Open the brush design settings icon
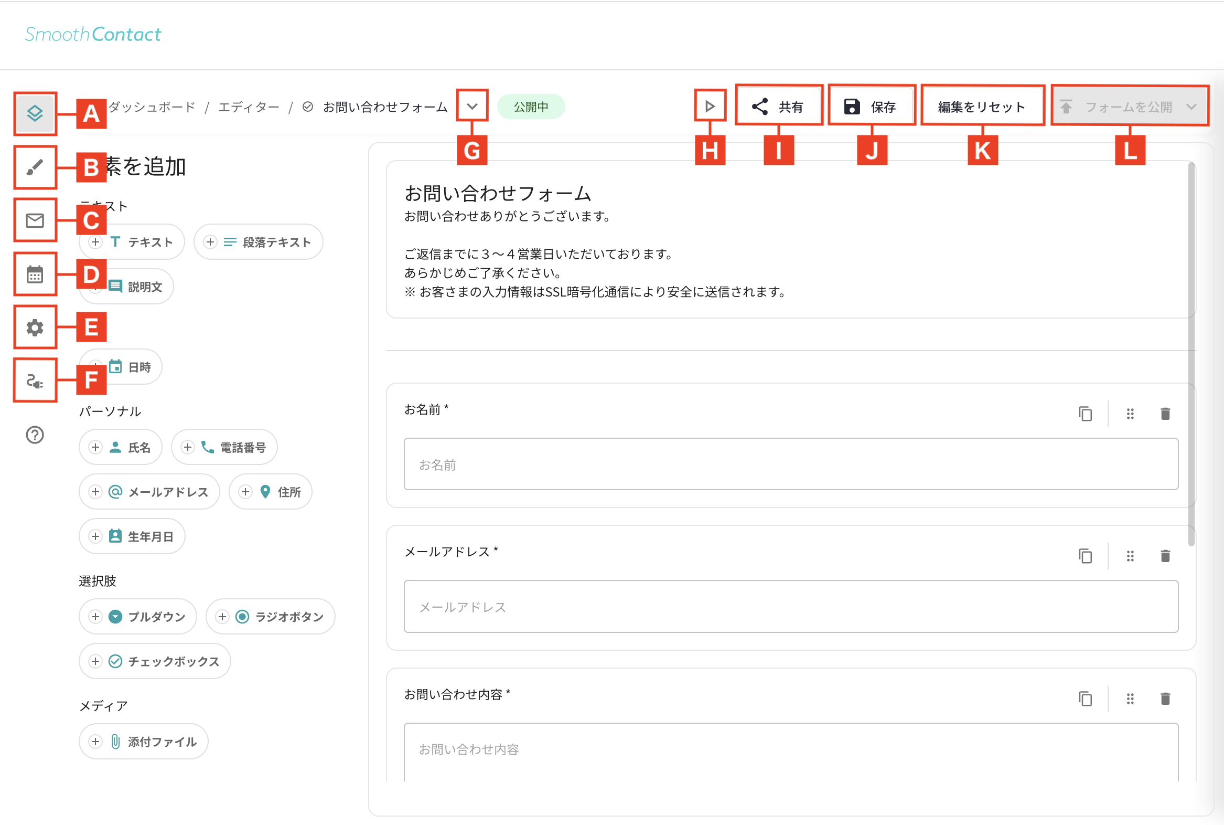The image size is (1224, 825). [x=35, y=167]
